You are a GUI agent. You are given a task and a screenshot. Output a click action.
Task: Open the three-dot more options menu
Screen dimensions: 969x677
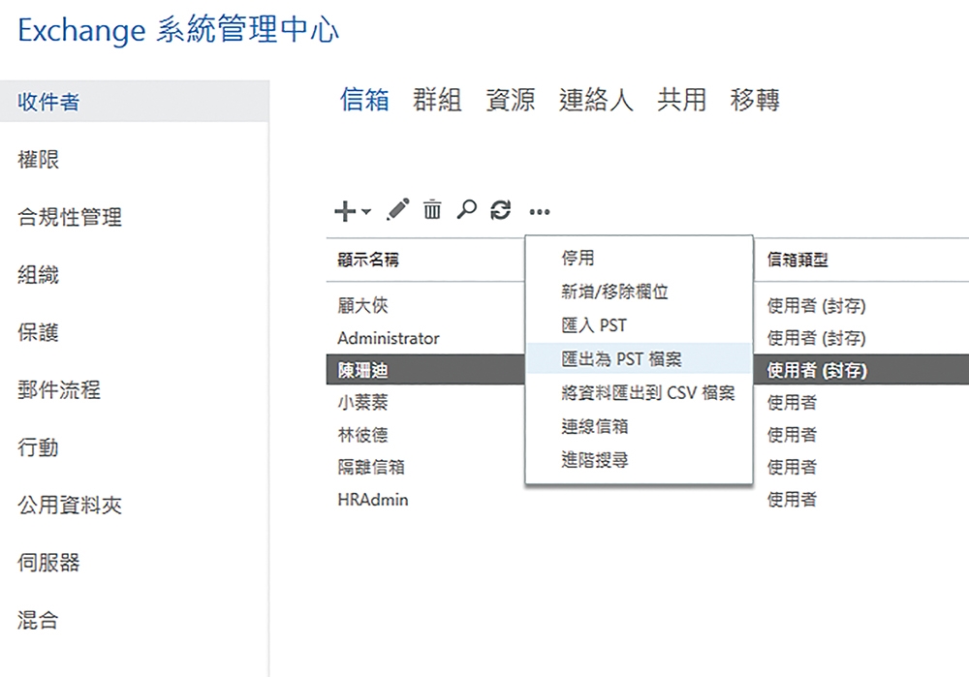click(540, 212)
